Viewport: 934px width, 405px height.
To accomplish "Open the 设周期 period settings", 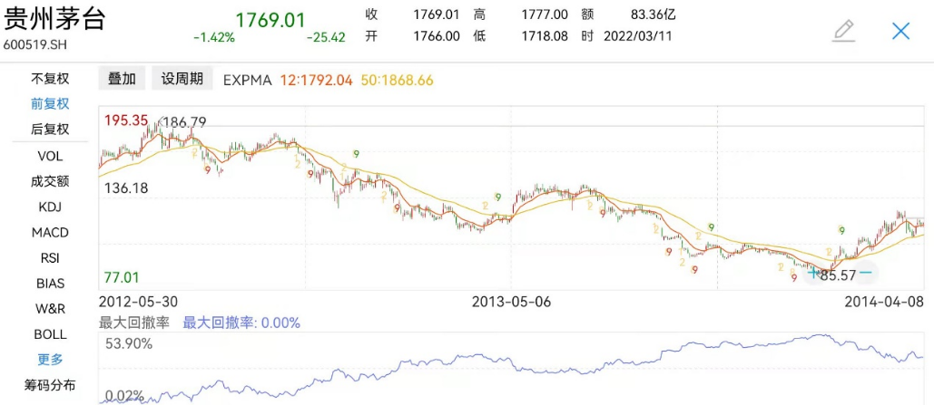I will pyautogui.click(x=182, y=79).
